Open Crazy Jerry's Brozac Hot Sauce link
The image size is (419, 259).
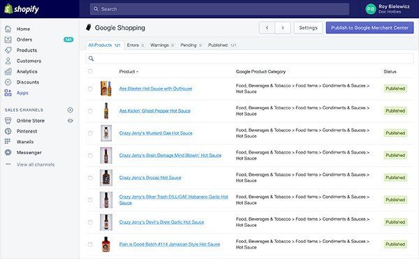(150, 177)
